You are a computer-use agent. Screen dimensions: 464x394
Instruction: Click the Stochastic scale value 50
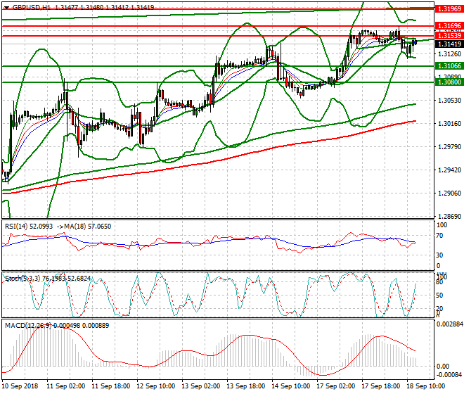(x=439, y=295)
